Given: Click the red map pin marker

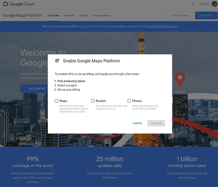Looking at the screenshot, I should [x=180, y=80].
